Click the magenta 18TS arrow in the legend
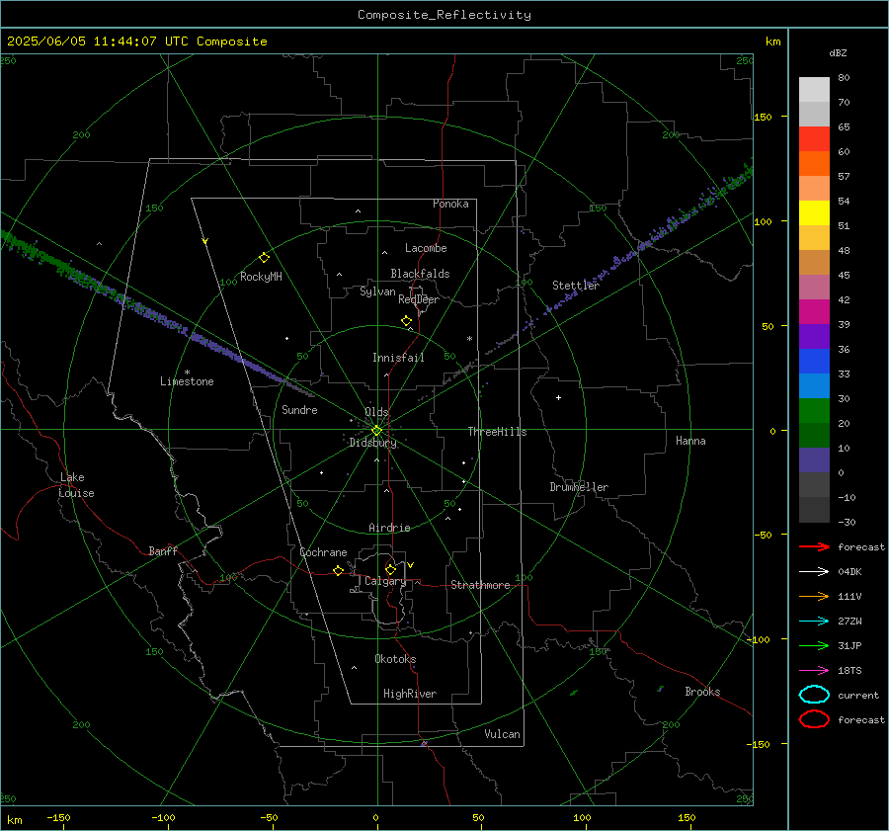 tap(814, 671)
